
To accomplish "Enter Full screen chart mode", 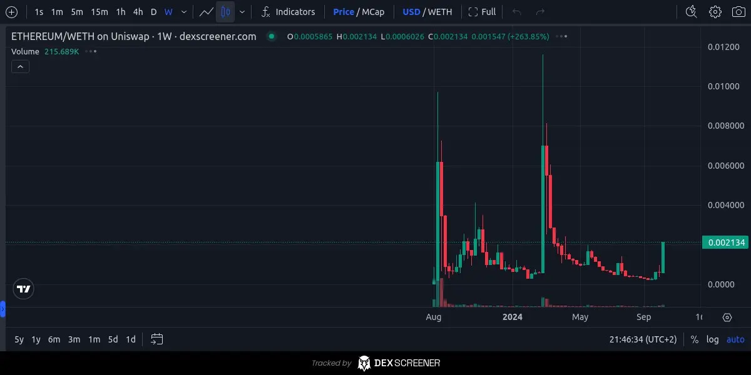I will [x=482, y=12].
